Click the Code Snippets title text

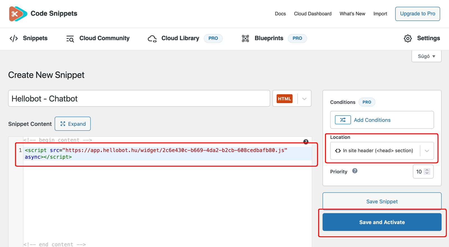[x=54, y=13]
